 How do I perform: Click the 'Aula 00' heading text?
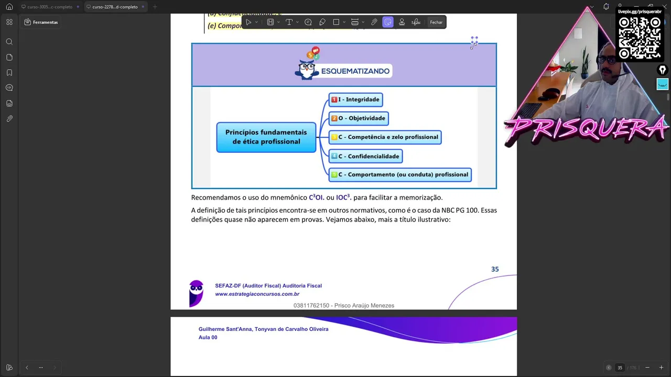[208, 338]
